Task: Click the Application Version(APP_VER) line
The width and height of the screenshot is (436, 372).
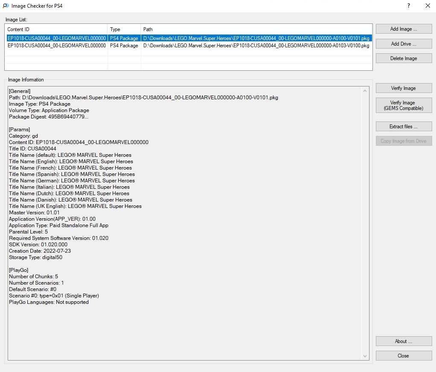Action: 52,219
